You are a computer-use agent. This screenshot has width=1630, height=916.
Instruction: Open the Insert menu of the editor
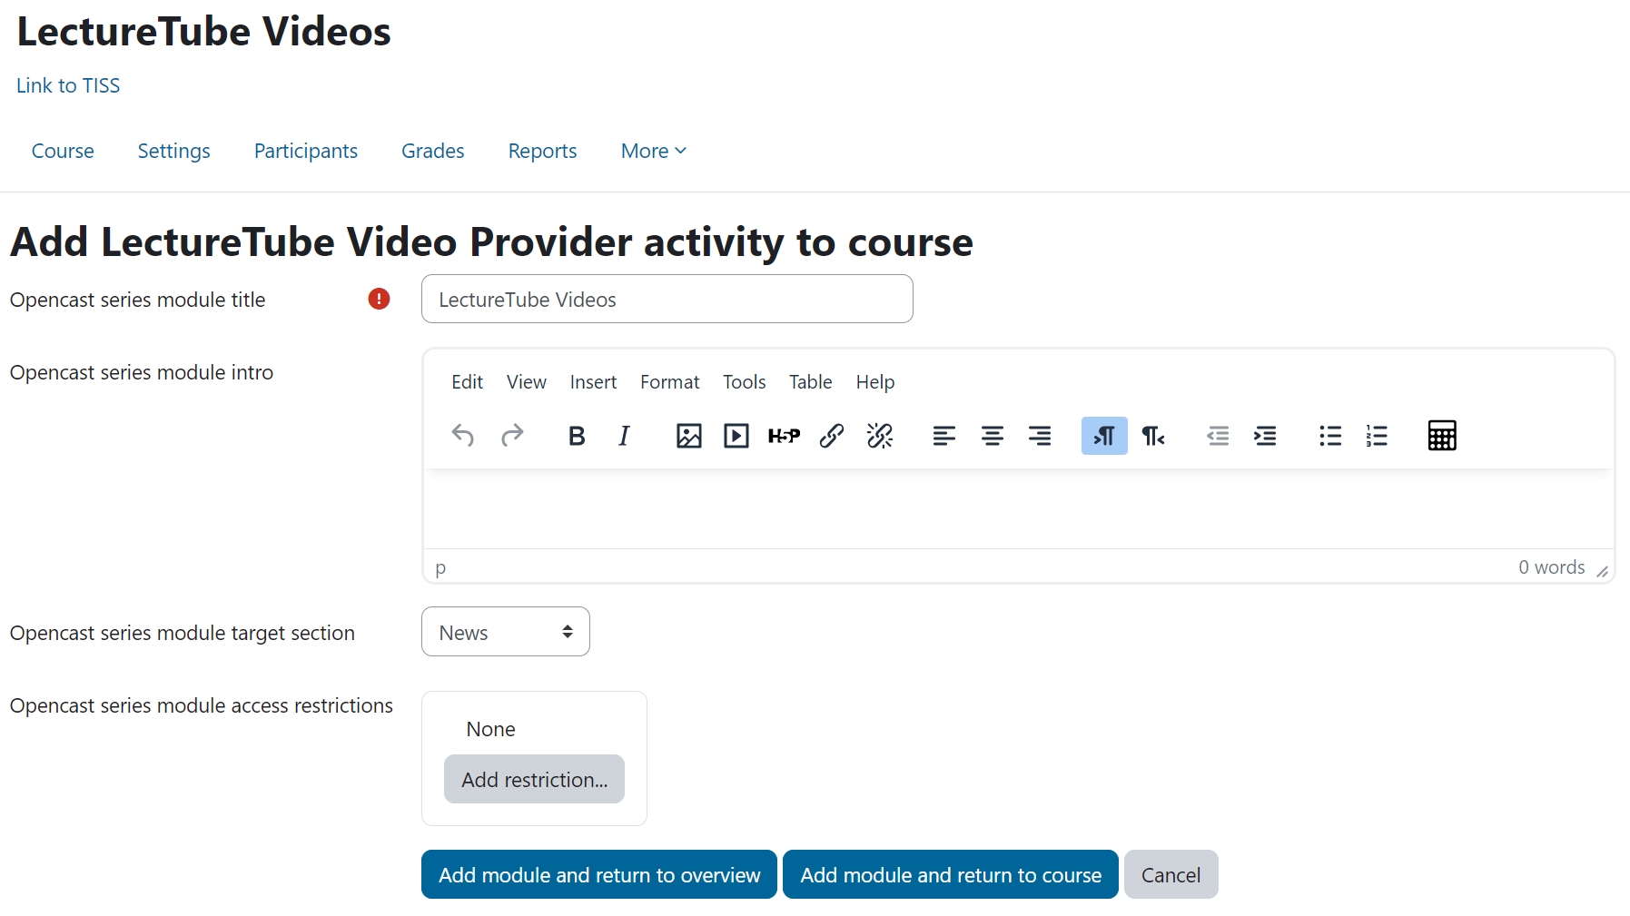[593, 382]
